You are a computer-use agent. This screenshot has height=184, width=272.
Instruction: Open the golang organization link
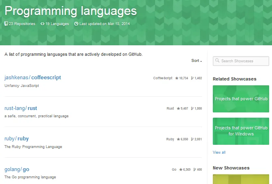click(12, 169)
